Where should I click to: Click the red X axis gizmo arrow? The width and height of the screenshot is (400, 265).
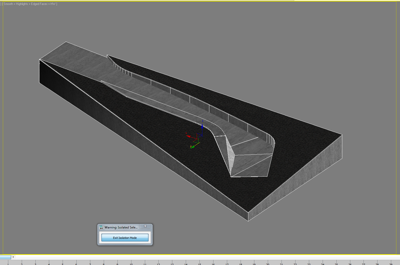(x=188, y=136)
